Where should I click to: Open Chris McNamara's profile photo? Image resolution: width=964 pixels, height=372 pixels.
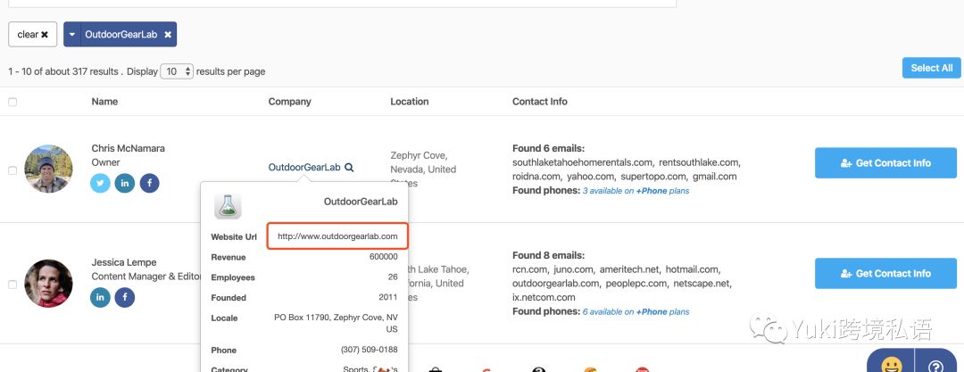[x=48, y=169]
